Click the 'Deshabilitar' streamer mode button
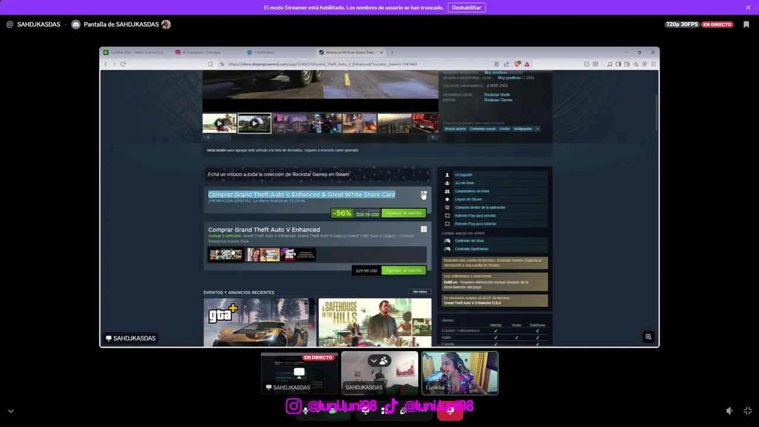Screen dimensions: 759x427 click(467, 8)
